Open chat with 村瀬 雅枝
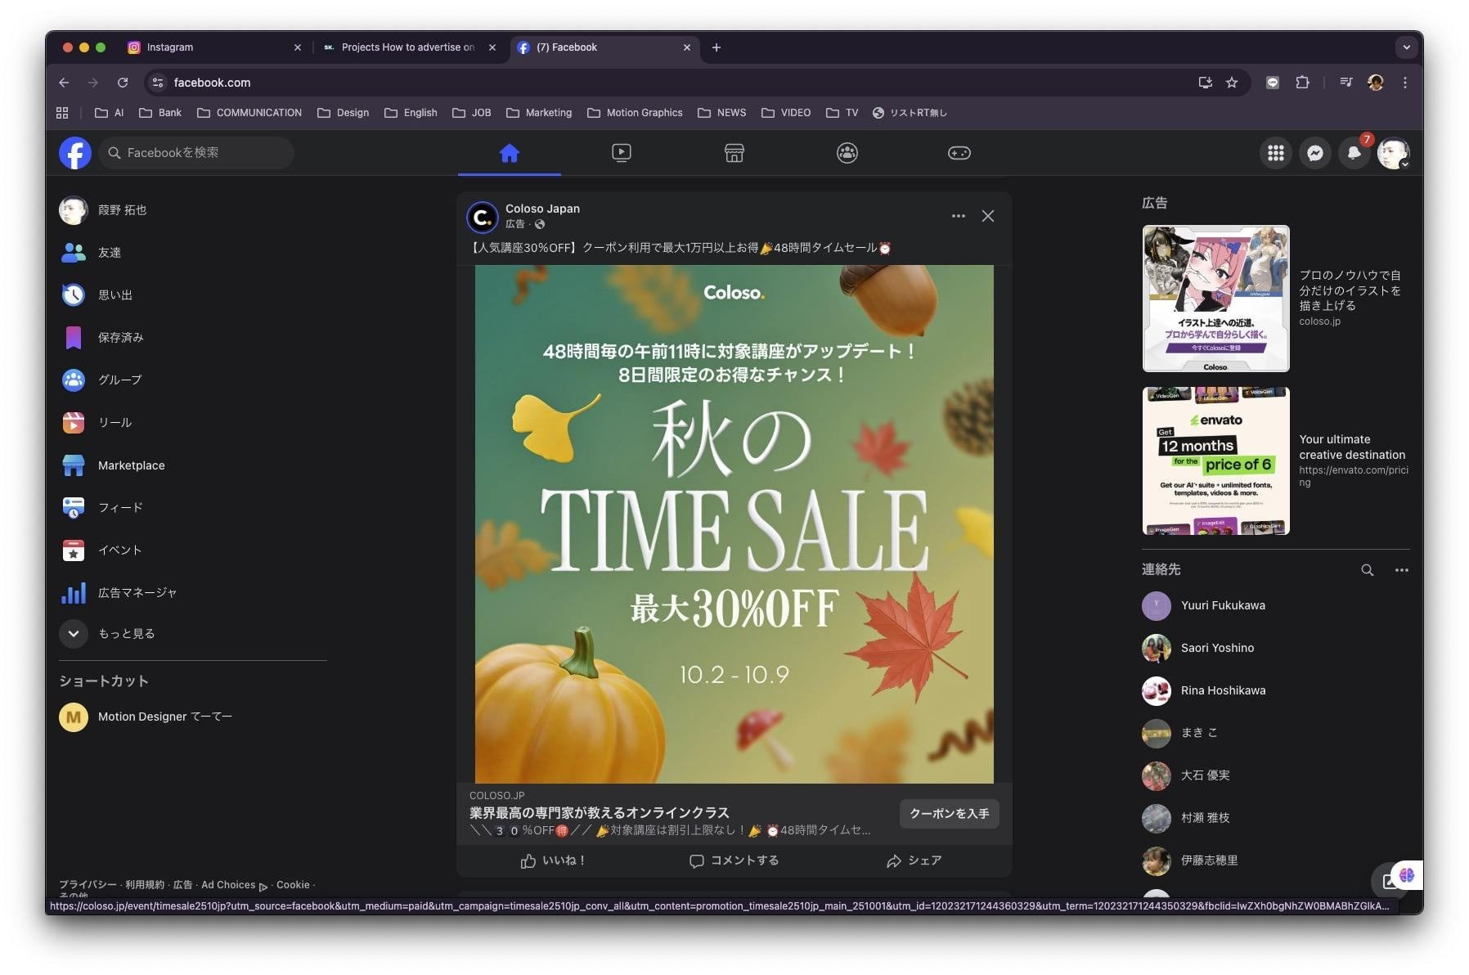This screenshot has width=1469, height=975. (x=1276, y=819)
